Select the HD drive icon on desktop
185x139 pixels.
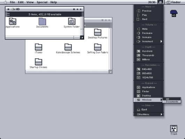174,13
